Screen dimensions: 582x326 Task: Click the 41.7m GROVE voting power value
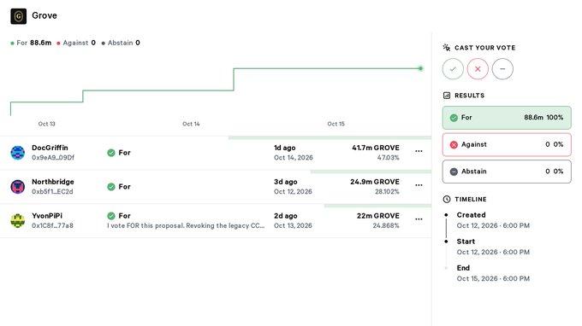click(376, 148)
